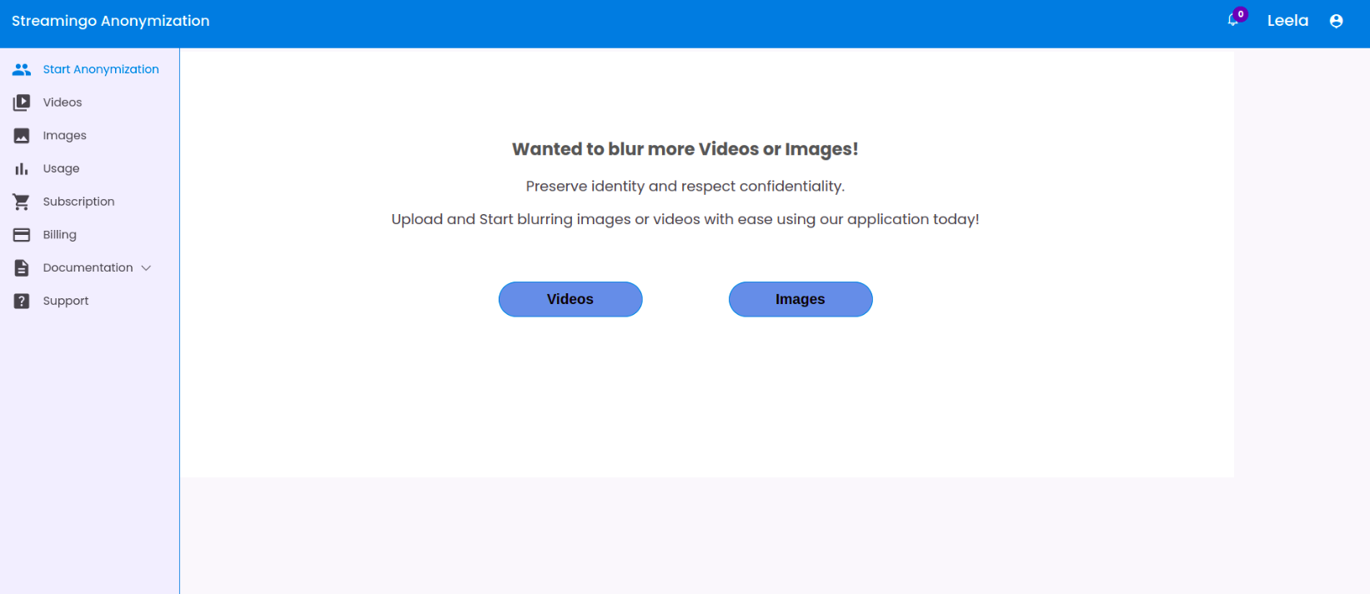Click the Start Anonymization people icon
1370x594 pixels.
pos(22,69)
